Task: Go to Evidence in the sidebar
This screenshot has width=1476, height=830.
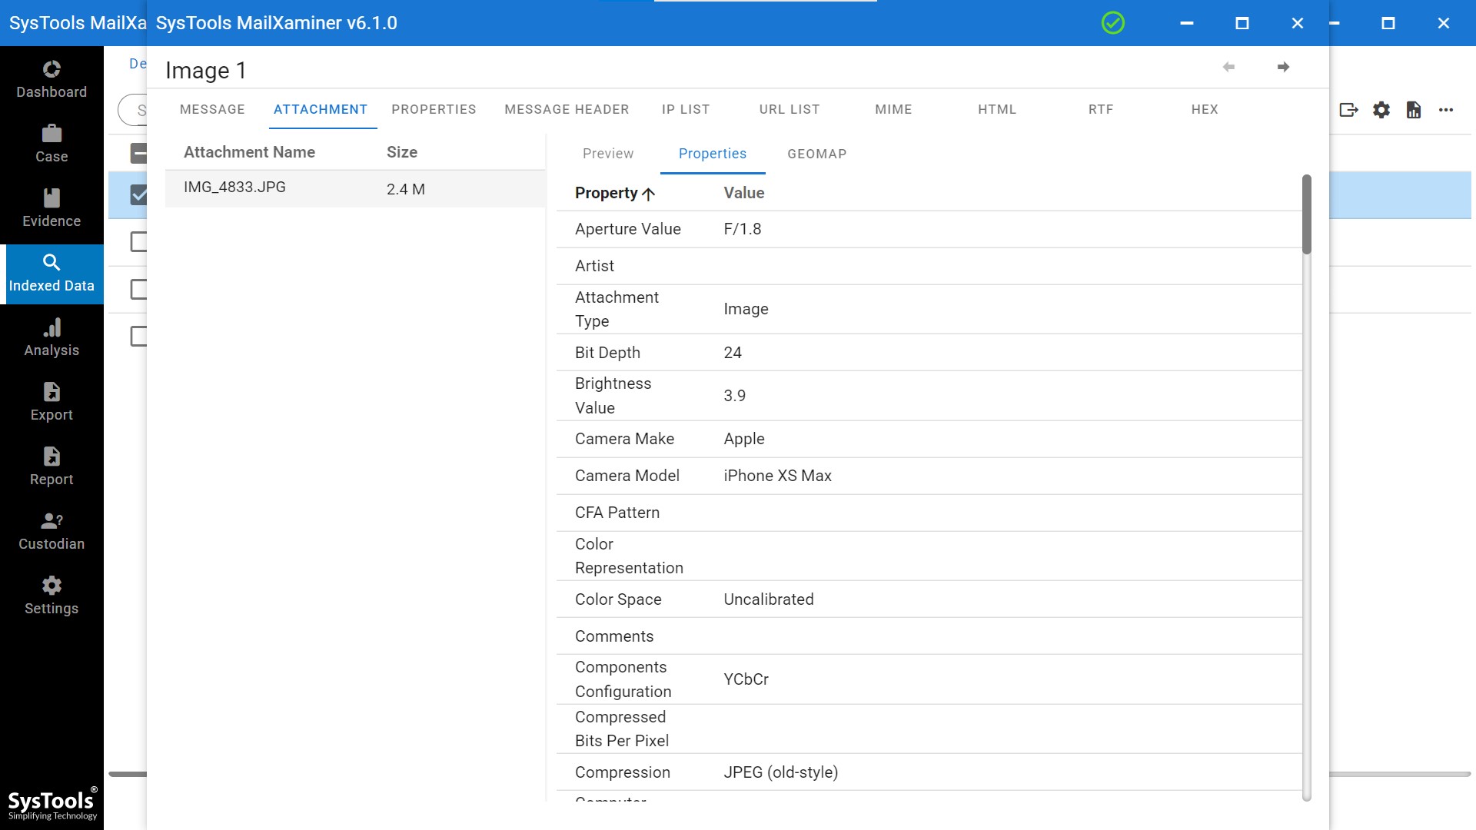Action: [x=52, y=208]
